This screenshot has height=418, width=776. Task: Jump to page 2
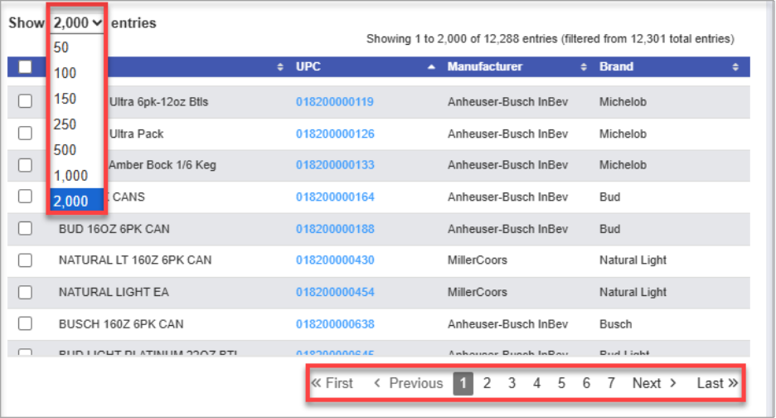pos(487,383)
